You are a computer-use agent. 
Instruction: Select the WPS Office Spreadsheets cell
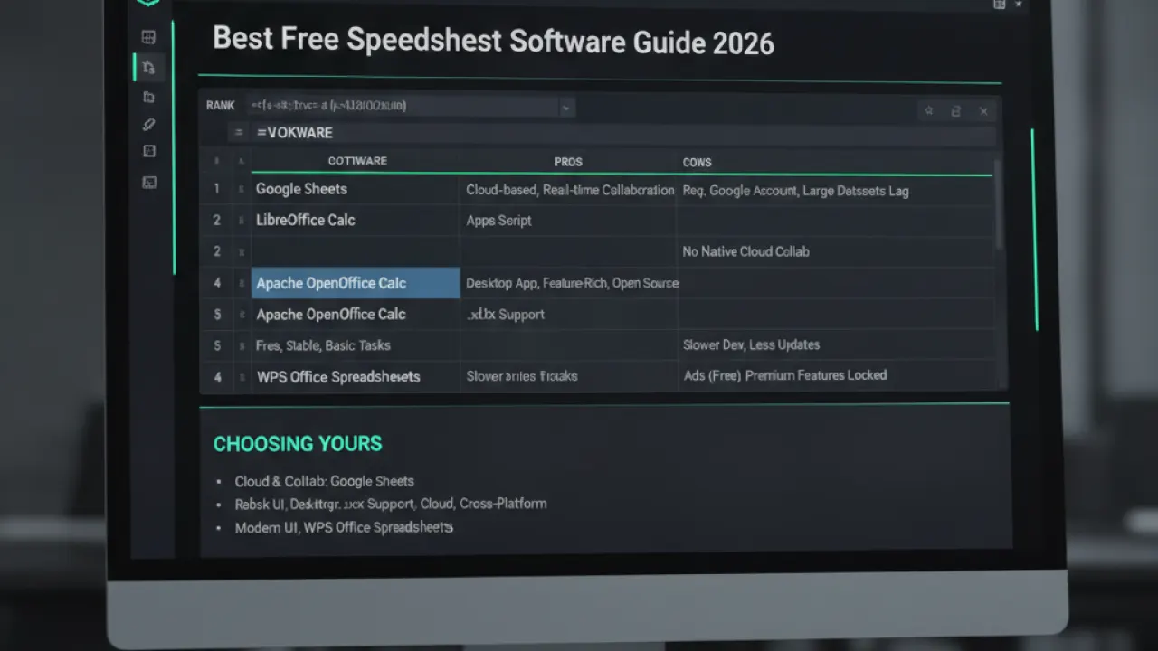coord(356,376)
